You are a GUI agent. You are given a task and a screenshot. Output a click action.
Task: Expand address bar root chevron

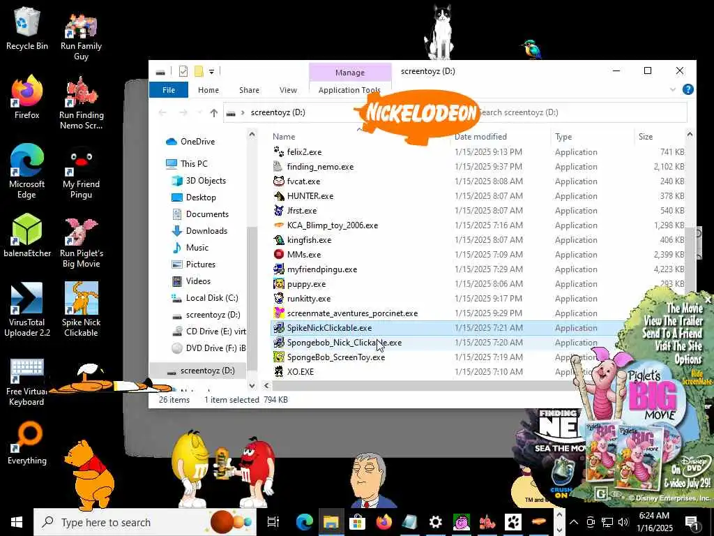(243, 112)
